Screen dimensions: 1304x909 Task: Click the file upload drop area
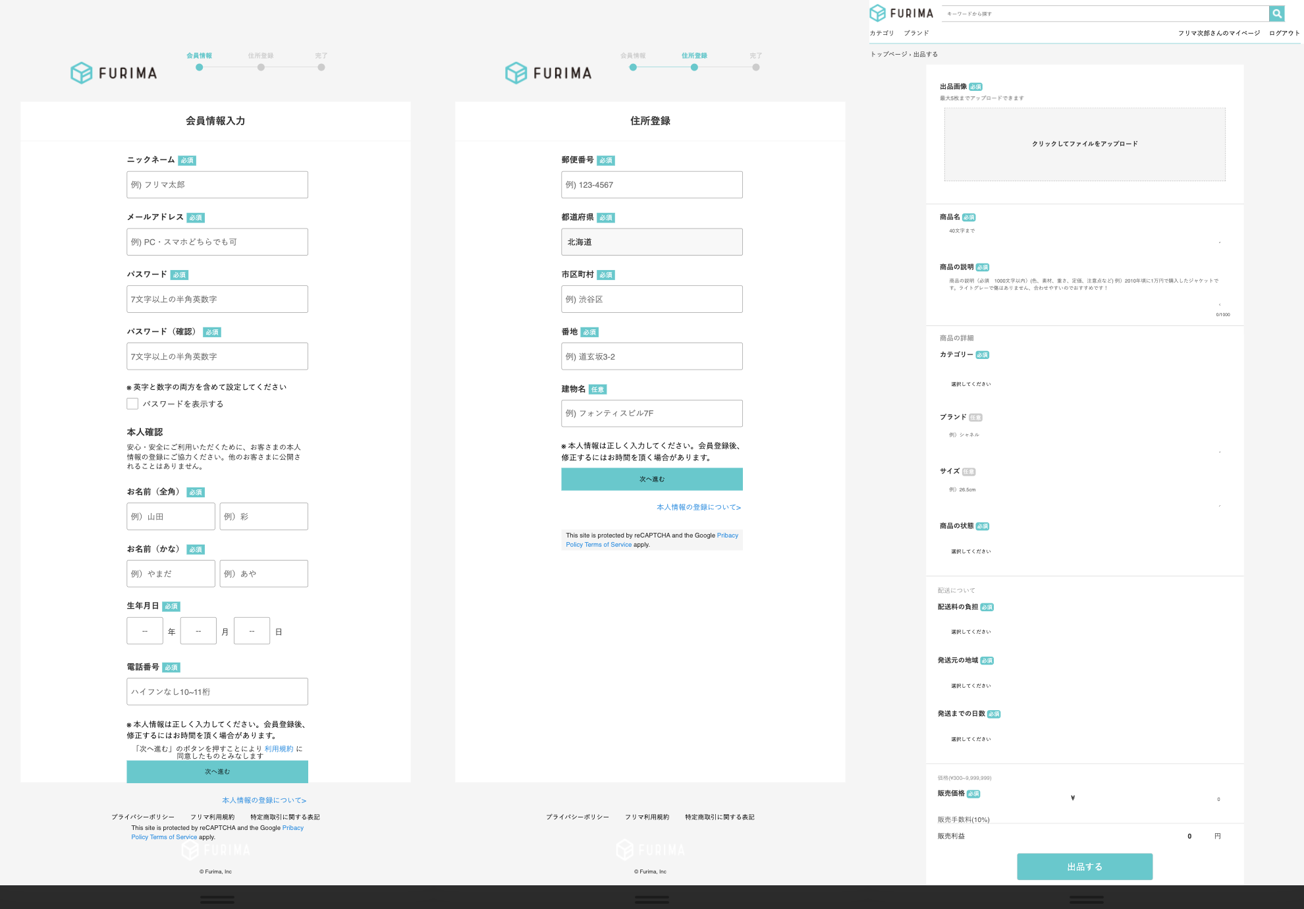click(1084, 144)
